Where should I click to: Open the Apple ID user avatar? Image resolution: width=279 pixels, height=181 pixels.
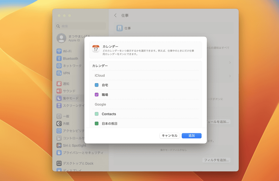coord(61,38)
